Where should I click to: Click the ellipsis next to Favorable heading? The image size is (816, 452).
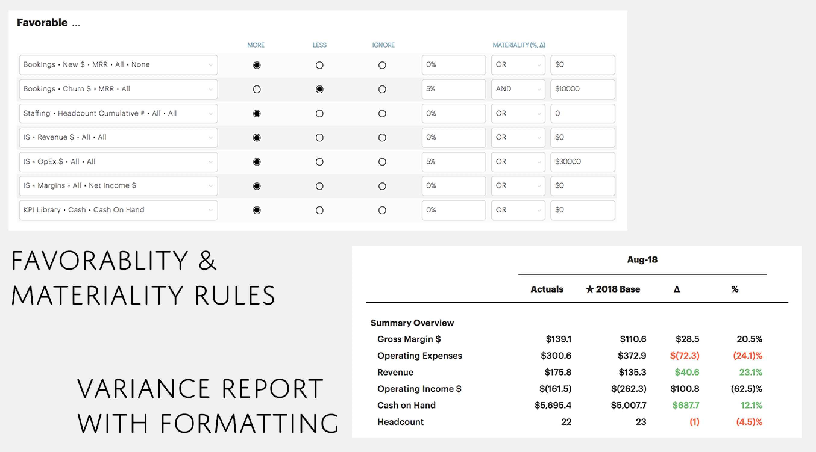76,24
